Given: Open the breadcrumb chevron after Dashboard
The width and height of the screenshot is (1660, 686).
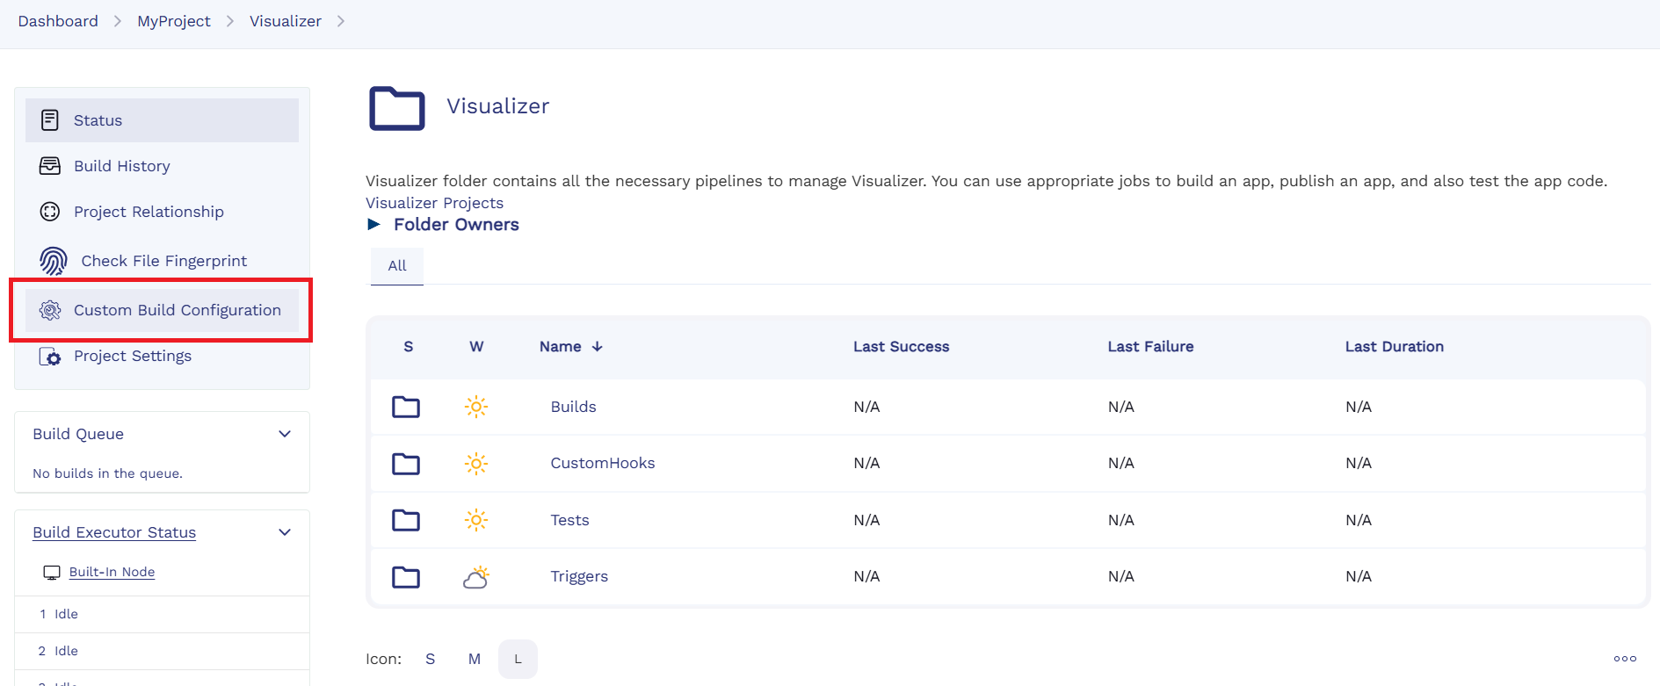Looking at the screenshot, I should click(x=118, y=21).
